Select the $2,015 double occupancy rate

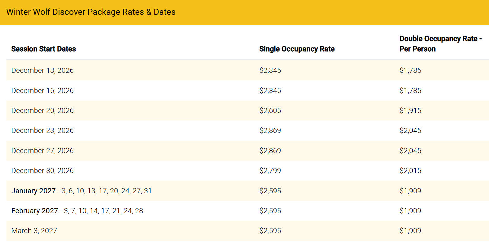pos(410,171)
